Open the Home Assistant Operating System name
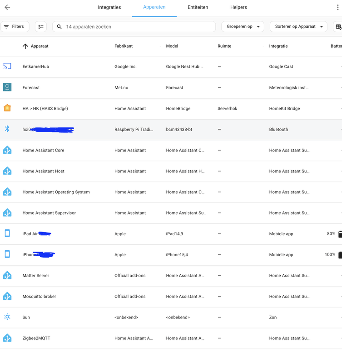342x364 pixels. (x=56, y=192)
